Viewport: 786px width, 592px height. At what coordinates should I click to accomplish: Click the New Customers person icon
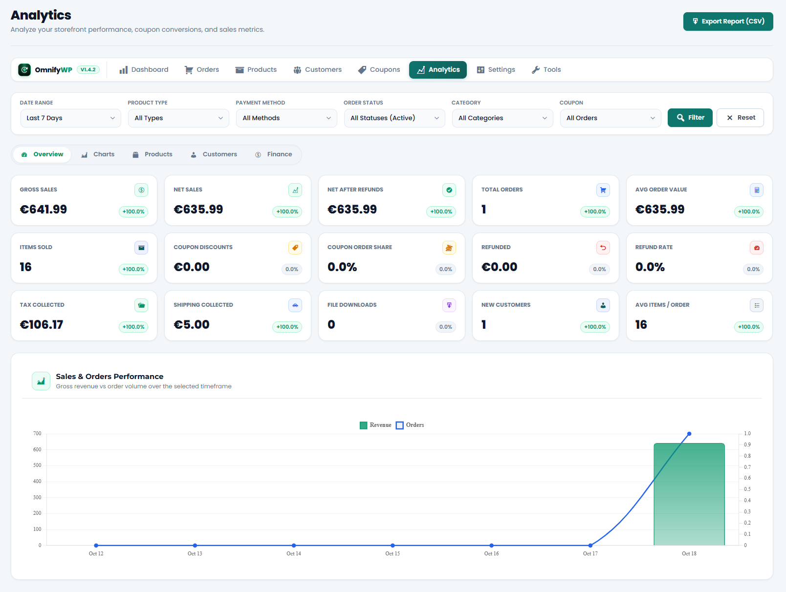tap(603, 305)
